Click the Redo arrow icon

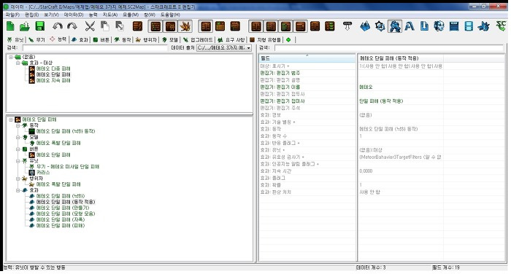point(72,26)
